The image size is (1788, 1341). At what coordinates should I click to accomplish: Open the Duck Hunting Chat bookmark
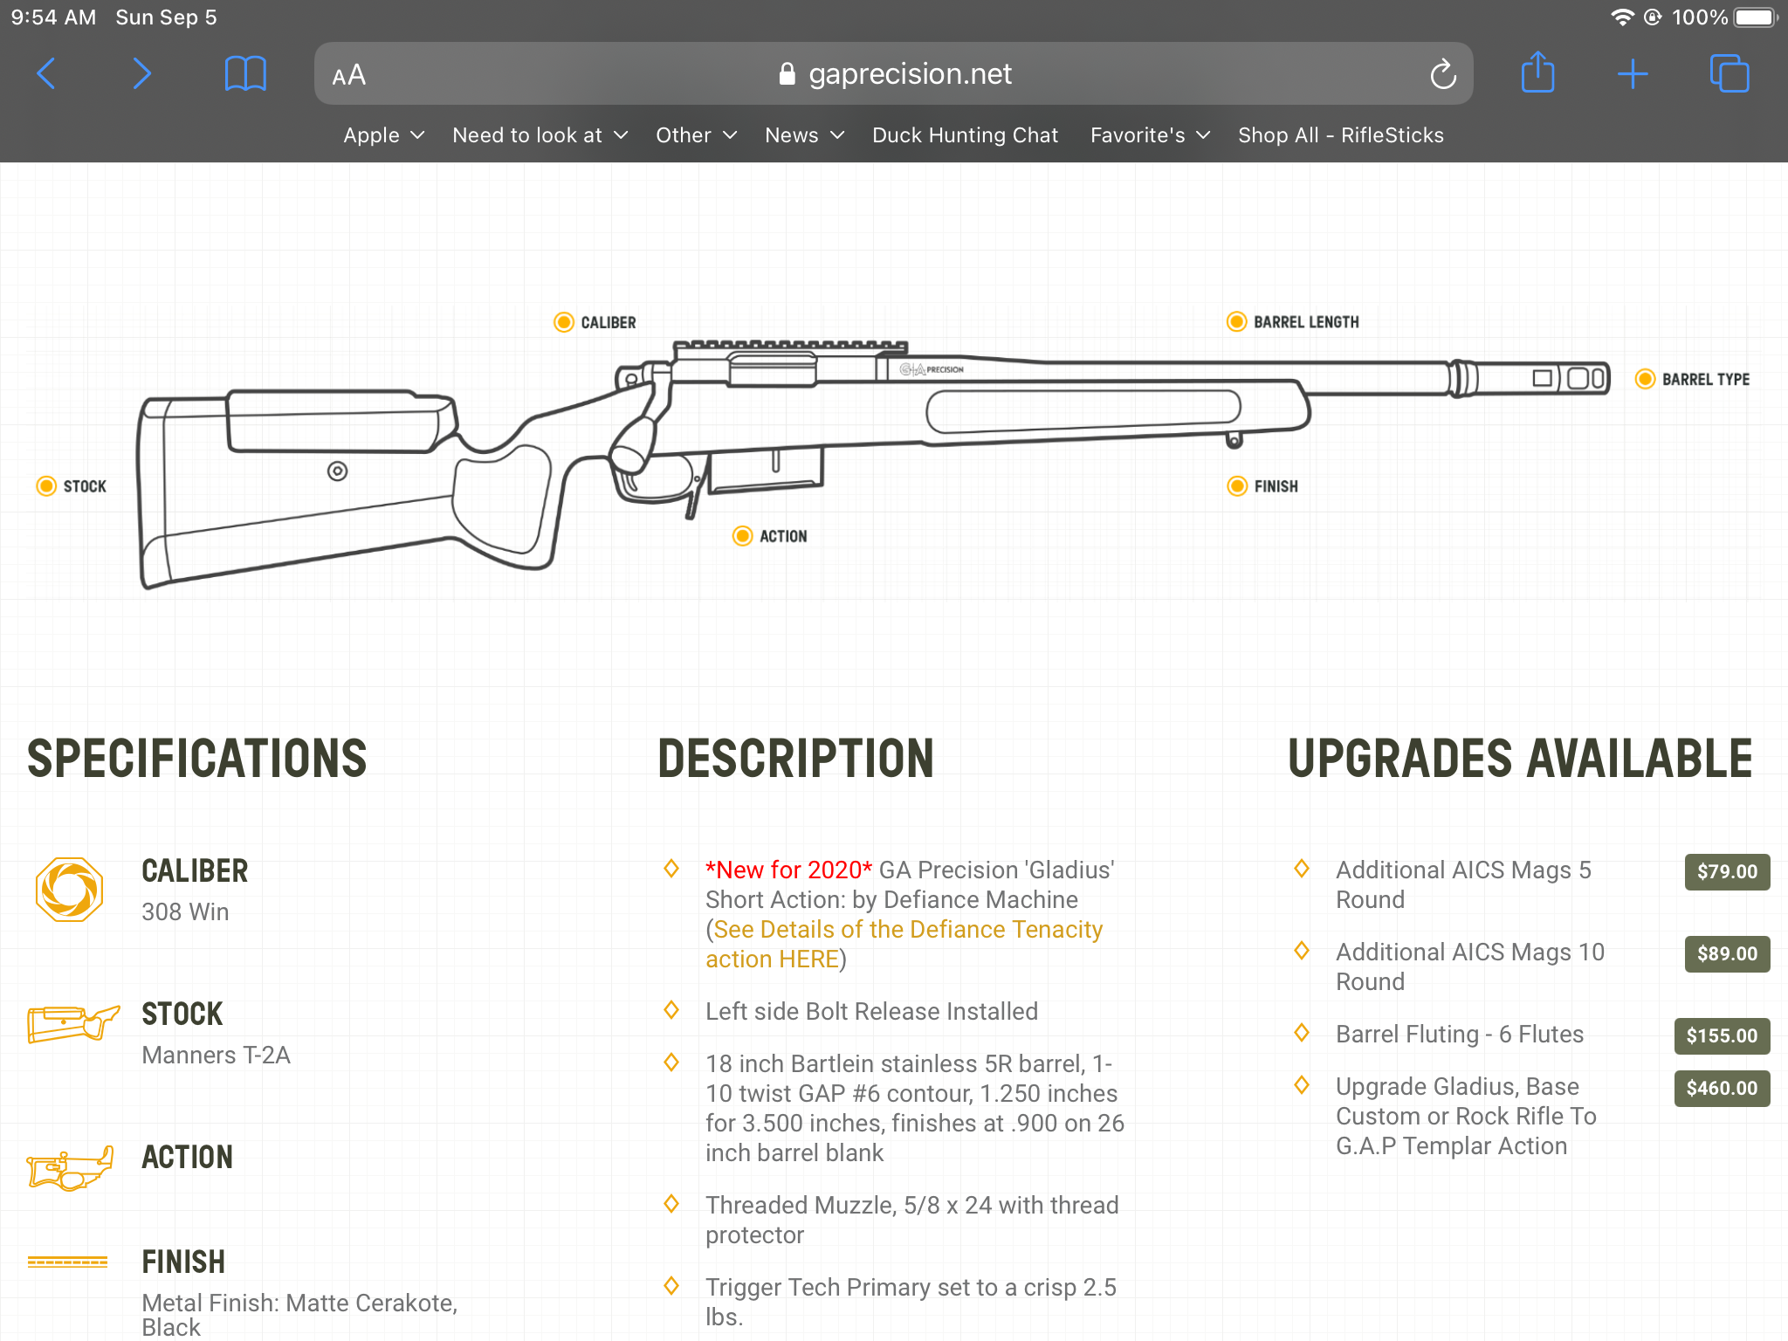[x=965, y=135]
